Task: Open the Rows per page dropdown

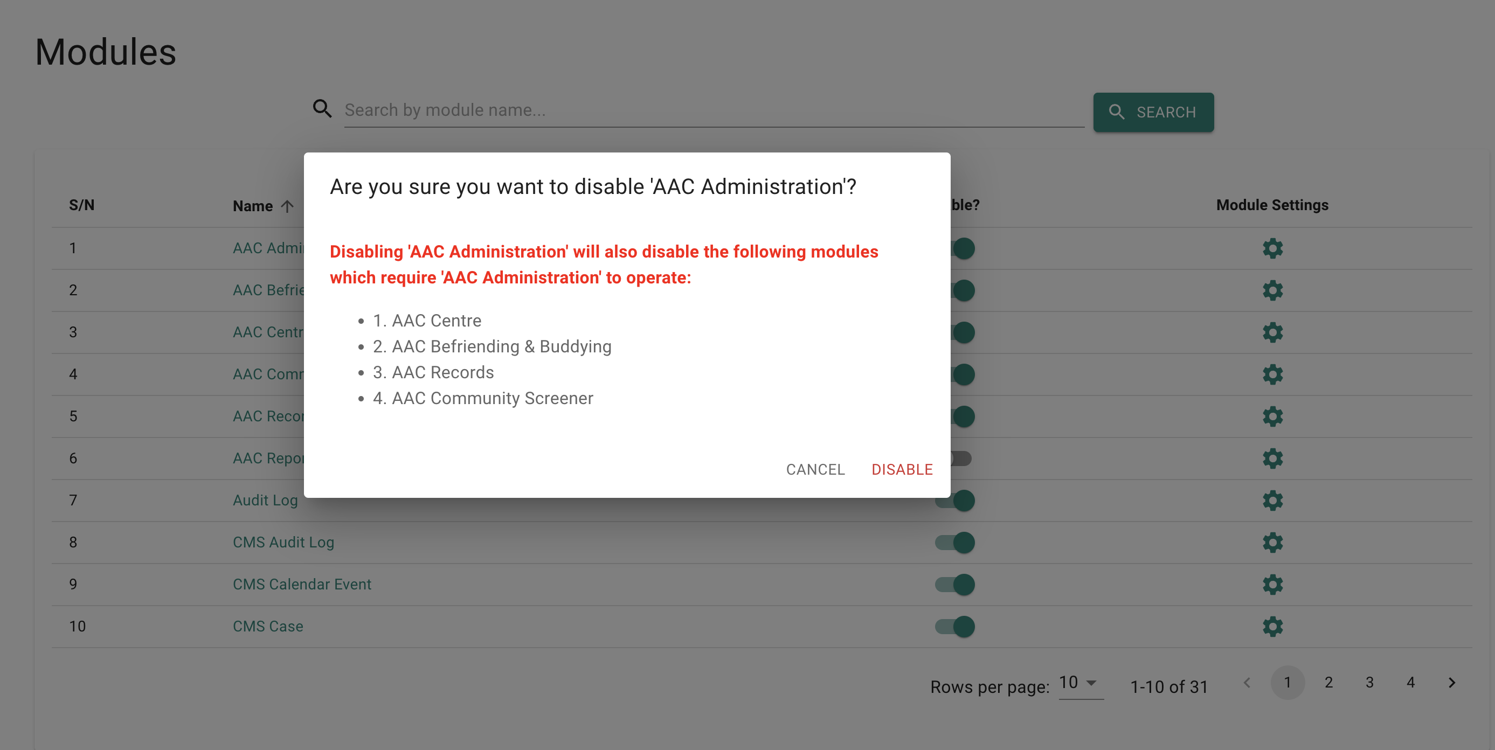Action: pyautogui.click(x=1081, y=683)
